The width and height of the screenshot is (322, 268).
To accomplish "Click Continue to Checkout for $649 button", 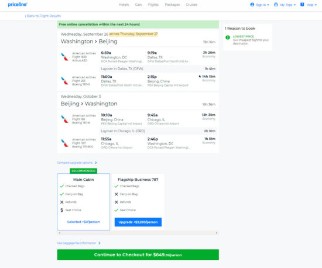I will (x=138, y=255).
